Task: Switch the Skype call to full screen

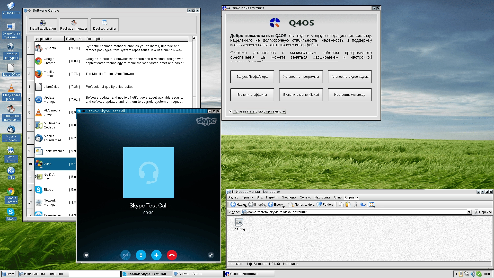Action: tap(211, 255)
